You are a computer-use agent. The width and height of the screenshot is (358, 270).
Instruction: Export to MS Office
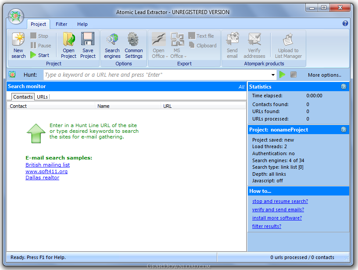[x=177, y=46]
